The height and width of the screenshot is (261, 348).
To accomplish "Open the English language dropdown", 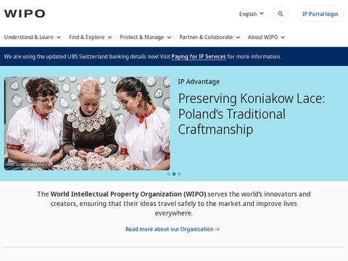I will coord(252,14).
